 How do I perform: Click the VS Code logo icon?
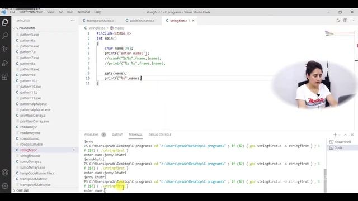click(3, 12)
